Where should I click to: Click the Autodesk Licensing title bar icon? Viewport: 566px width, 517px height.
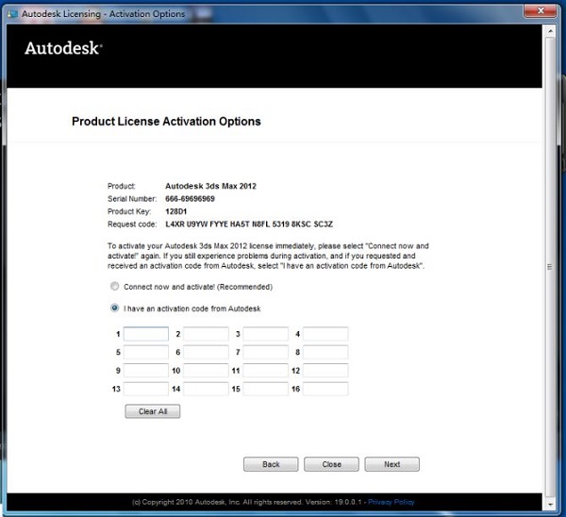pos(13,11)
